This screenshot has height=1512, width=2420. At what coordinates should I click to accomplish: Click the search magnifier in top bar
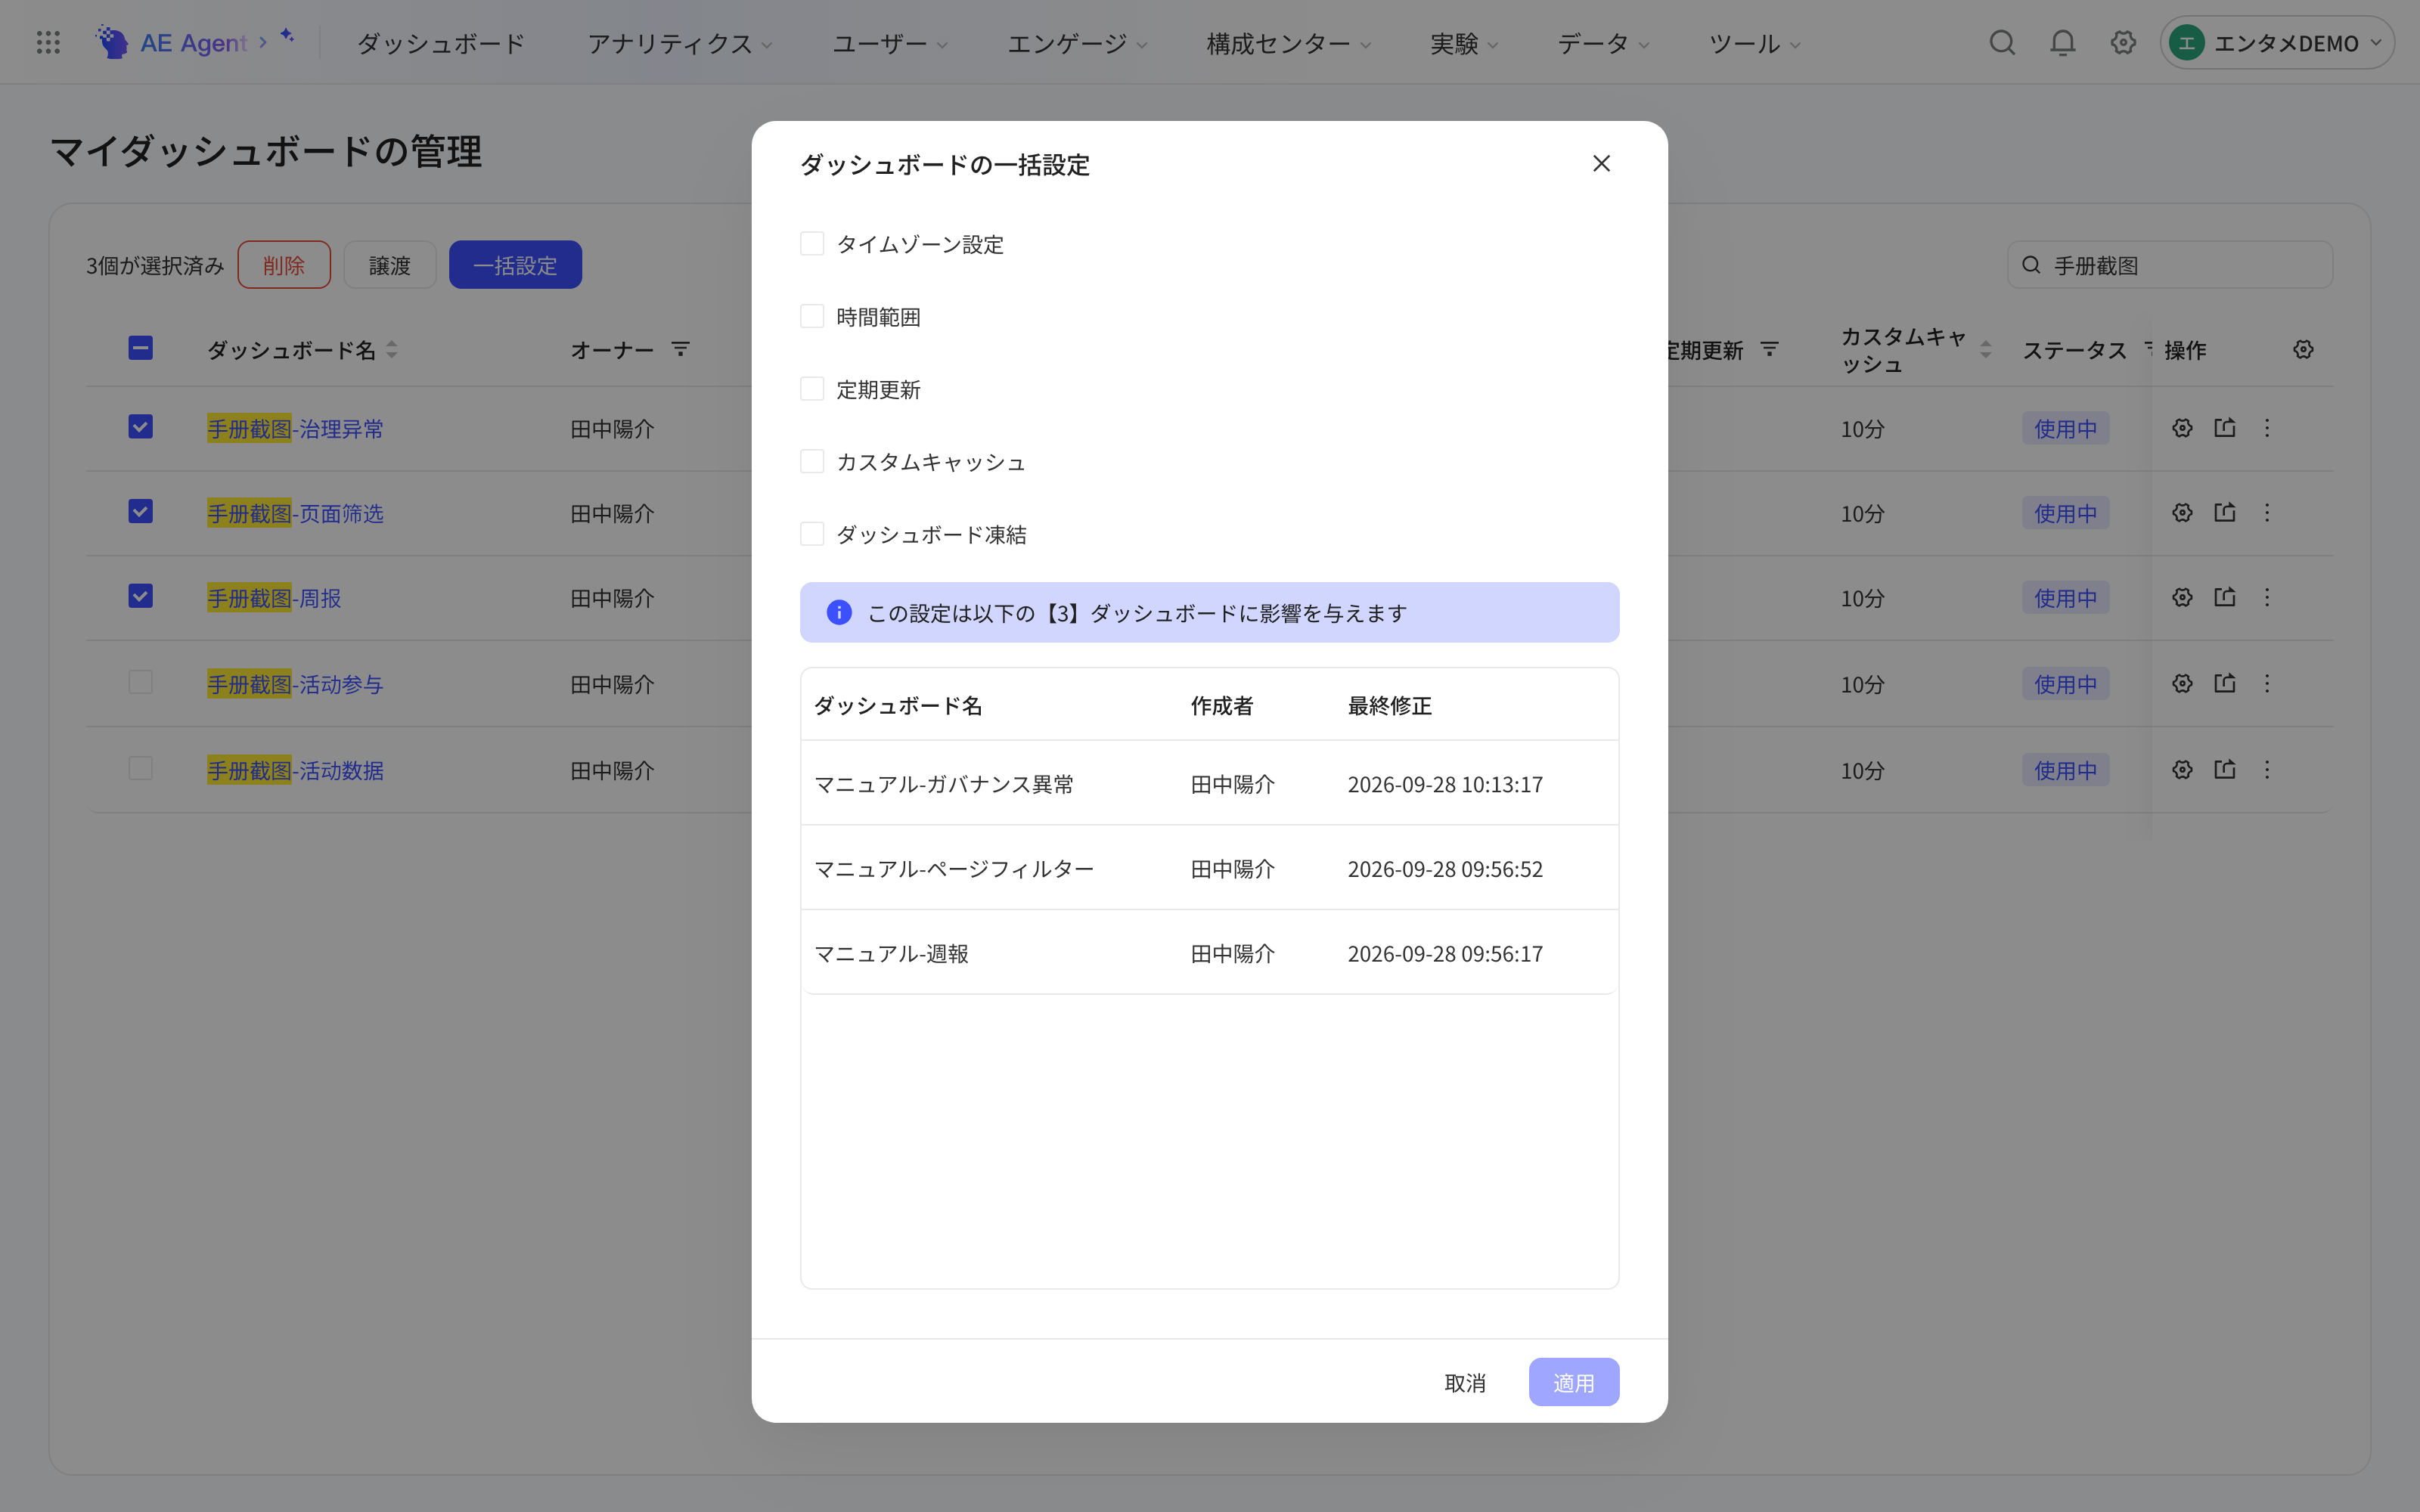point(2002,42)
